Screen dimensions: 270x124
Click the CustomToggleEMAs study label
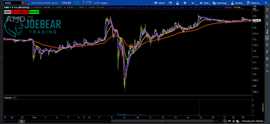pyautogui.click(x=160, y=8)
